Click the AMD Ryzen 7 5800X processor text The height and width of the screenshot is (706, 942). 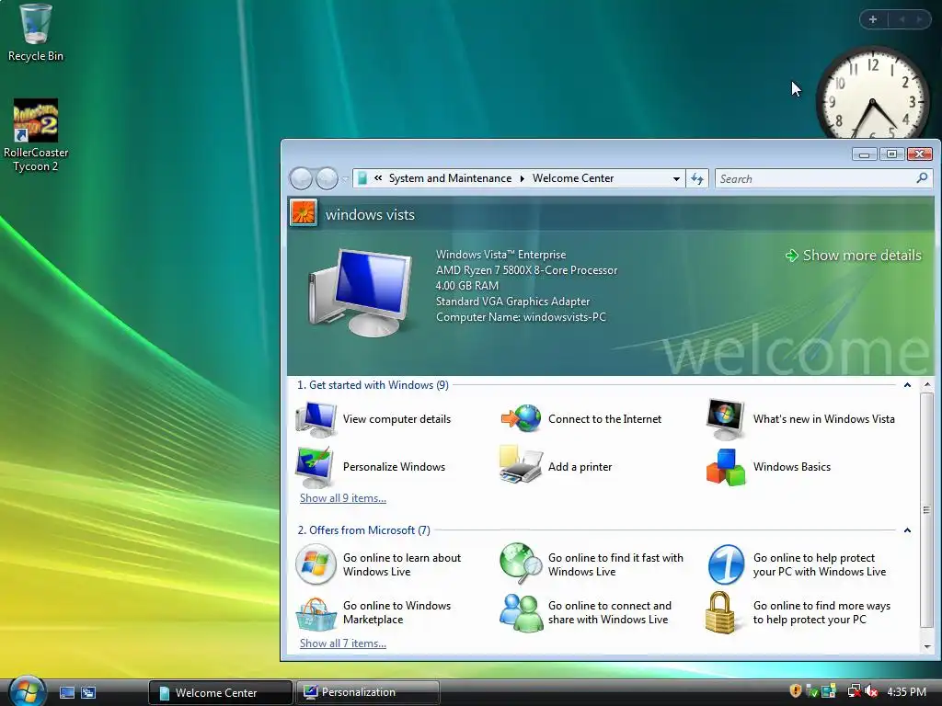[526, 270]
